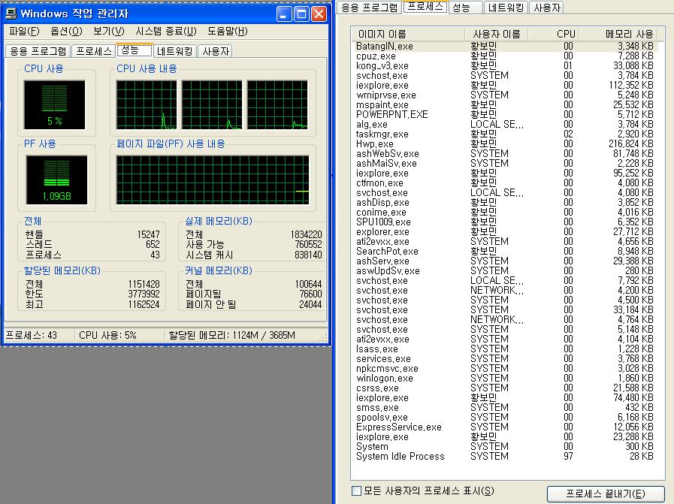Select ctfmon.exe process row
This screenshot has width=674, height=504.
click(506, 183)
